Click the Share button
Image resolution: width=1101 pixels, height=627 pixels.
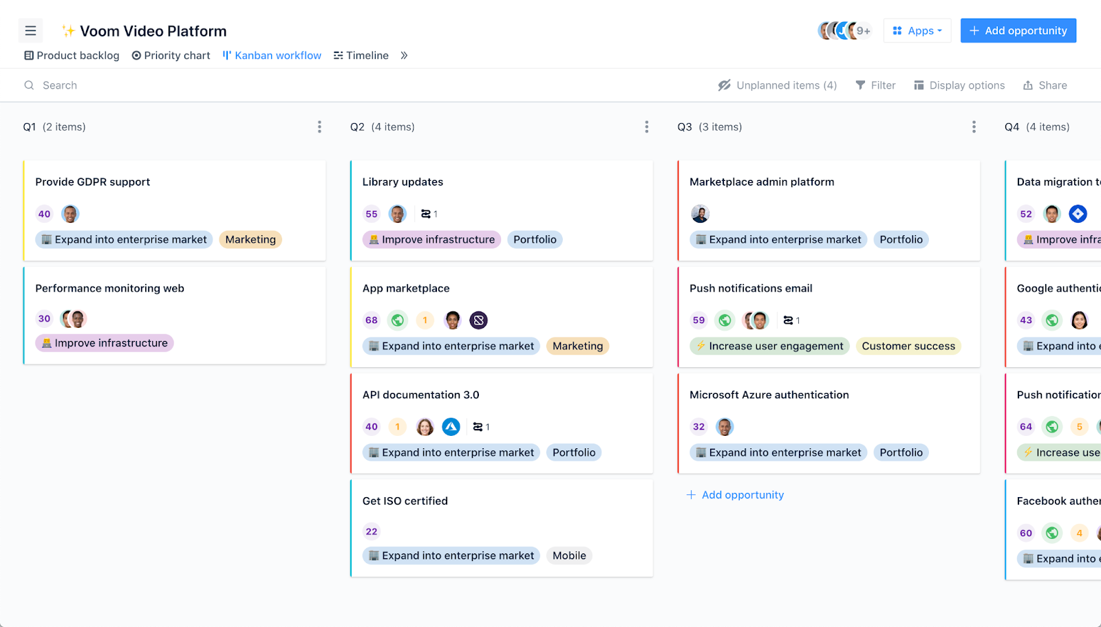pyautogui.click(x=1045, y=85)
